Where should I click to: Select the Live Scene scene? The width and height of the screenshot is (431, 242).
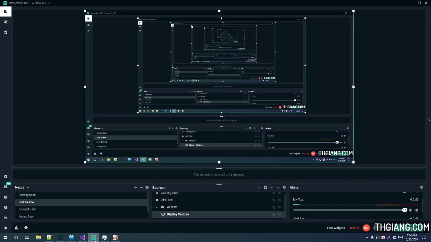click(x=81, y=202)
